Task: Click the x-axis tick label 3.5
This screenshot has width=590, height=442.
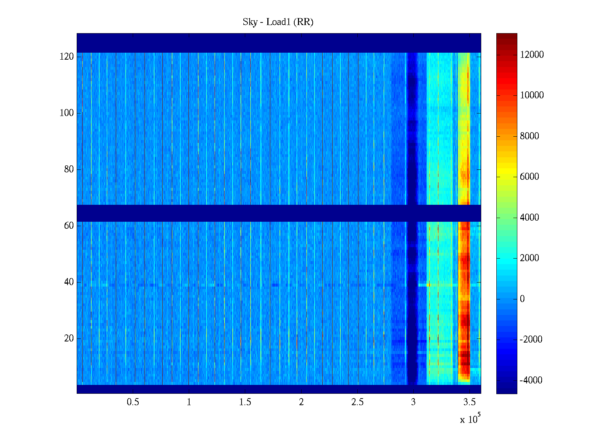Action: pyautogui.click(x=469, y=402)
